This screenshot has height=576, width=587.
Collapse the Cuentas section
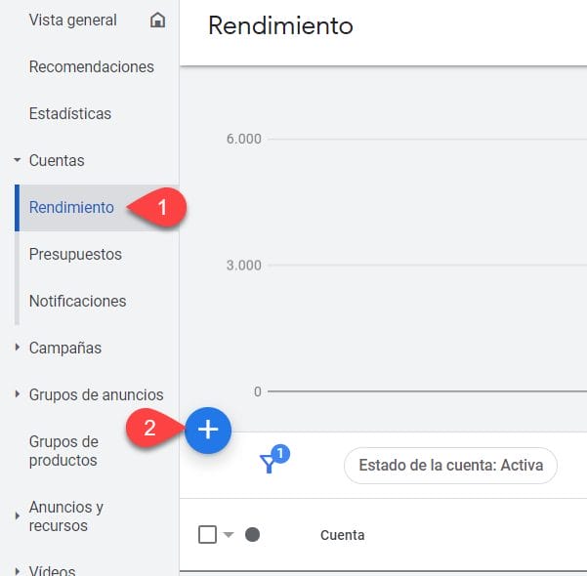click(x=18, y=160)
